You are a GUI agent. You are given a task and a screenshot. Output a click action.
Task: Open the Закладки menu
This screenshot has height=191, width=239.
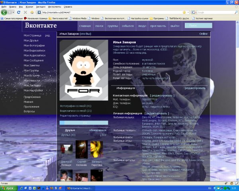(41, 7)
